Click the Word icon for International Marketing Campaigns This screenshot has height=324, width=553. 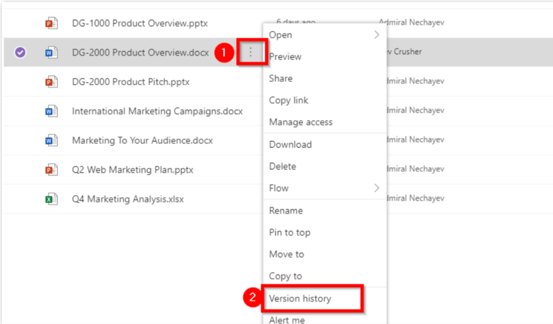click(x=52, y=111)
